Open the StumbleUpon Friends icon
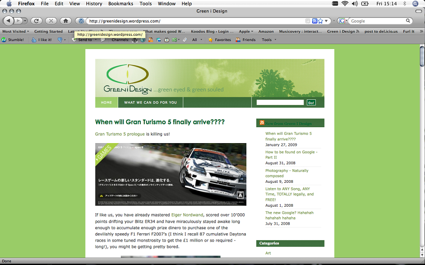Image resolution: width=425 pixels, height=265 pixels. [246, 40]
